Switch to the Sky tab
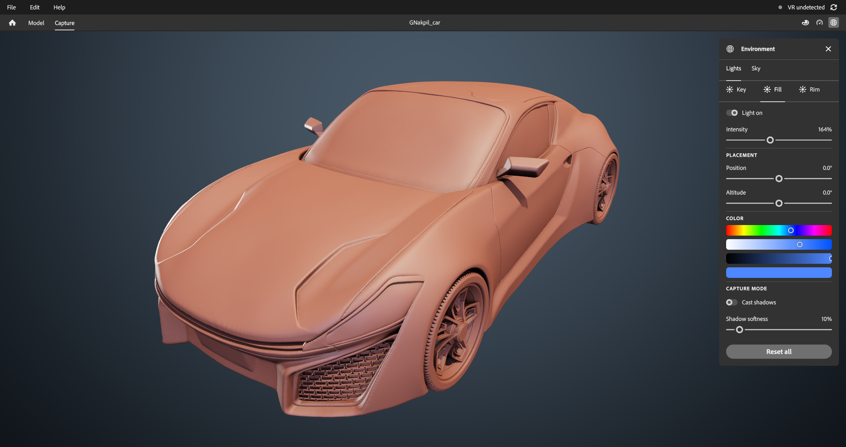The image size is (846, 447). click(x=756, y=69)
